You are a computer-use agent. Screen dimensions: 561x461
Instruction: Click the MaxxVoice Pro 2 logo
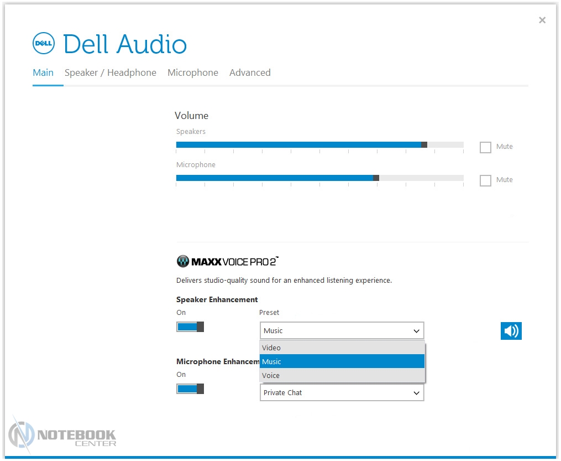227,261
